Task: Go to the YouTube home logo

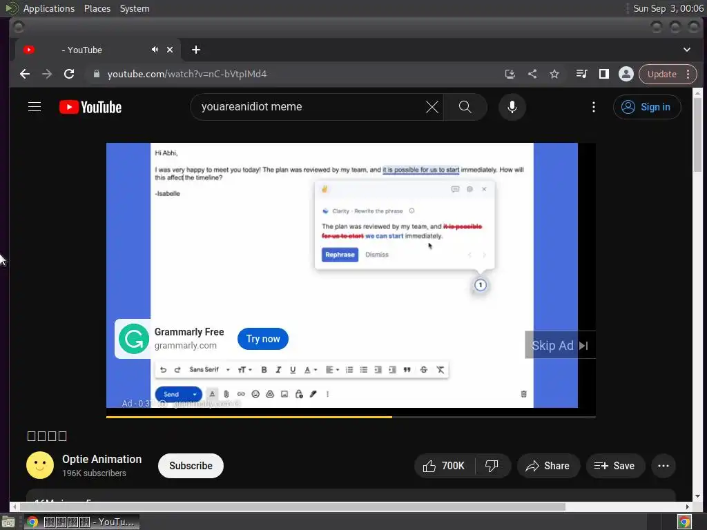Action: point(90,107)
